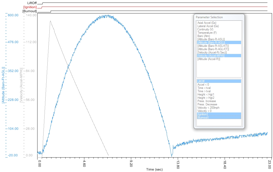The height and width of the screenshot is (172, 273).
Task: Select Baro (Atm) parameter
Action: pyautogui.click(x=204, y=36)
